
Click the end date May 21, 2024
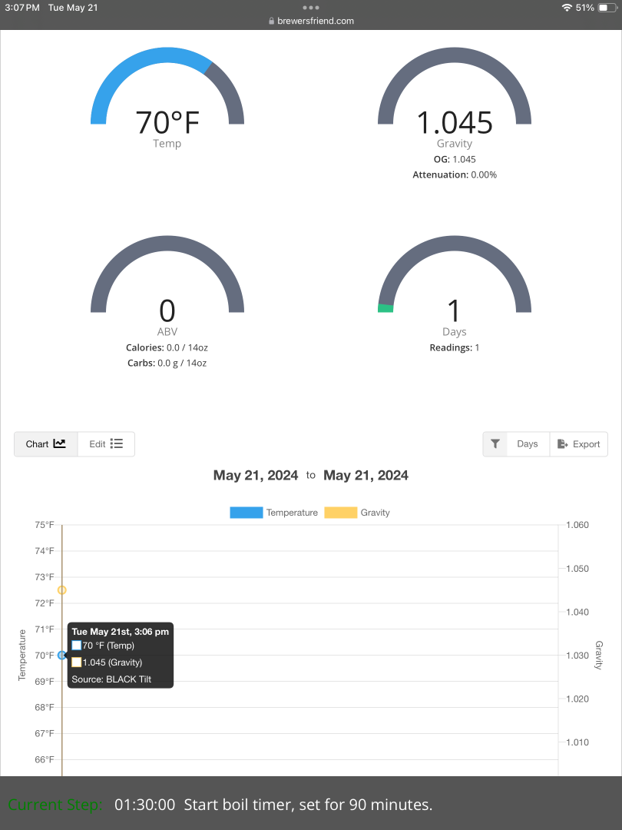point(366,476)
